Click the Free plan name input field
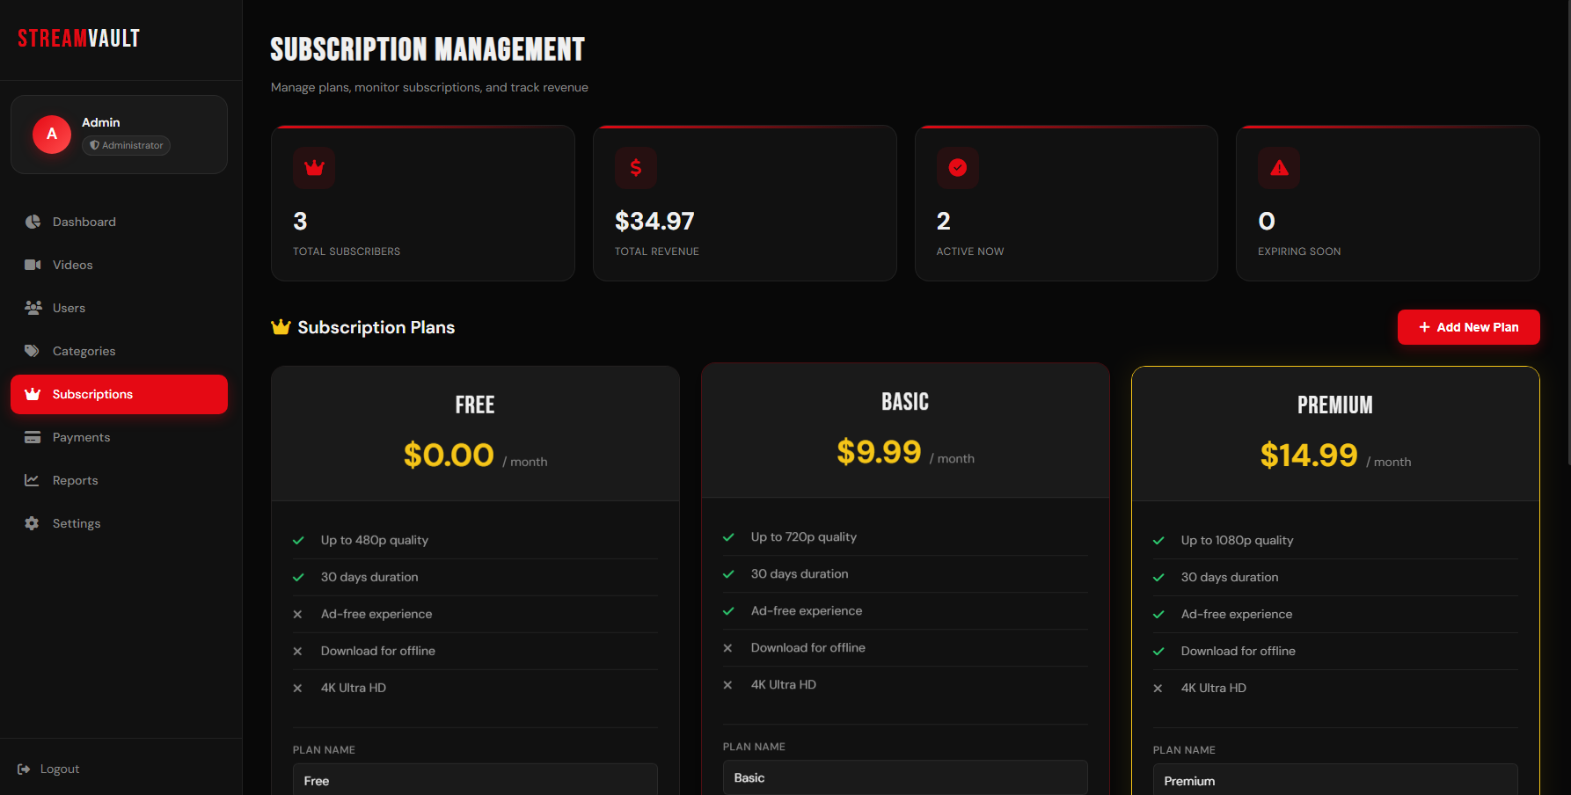The height and width of the screenshot is (795, 1571). click(475, 780)
